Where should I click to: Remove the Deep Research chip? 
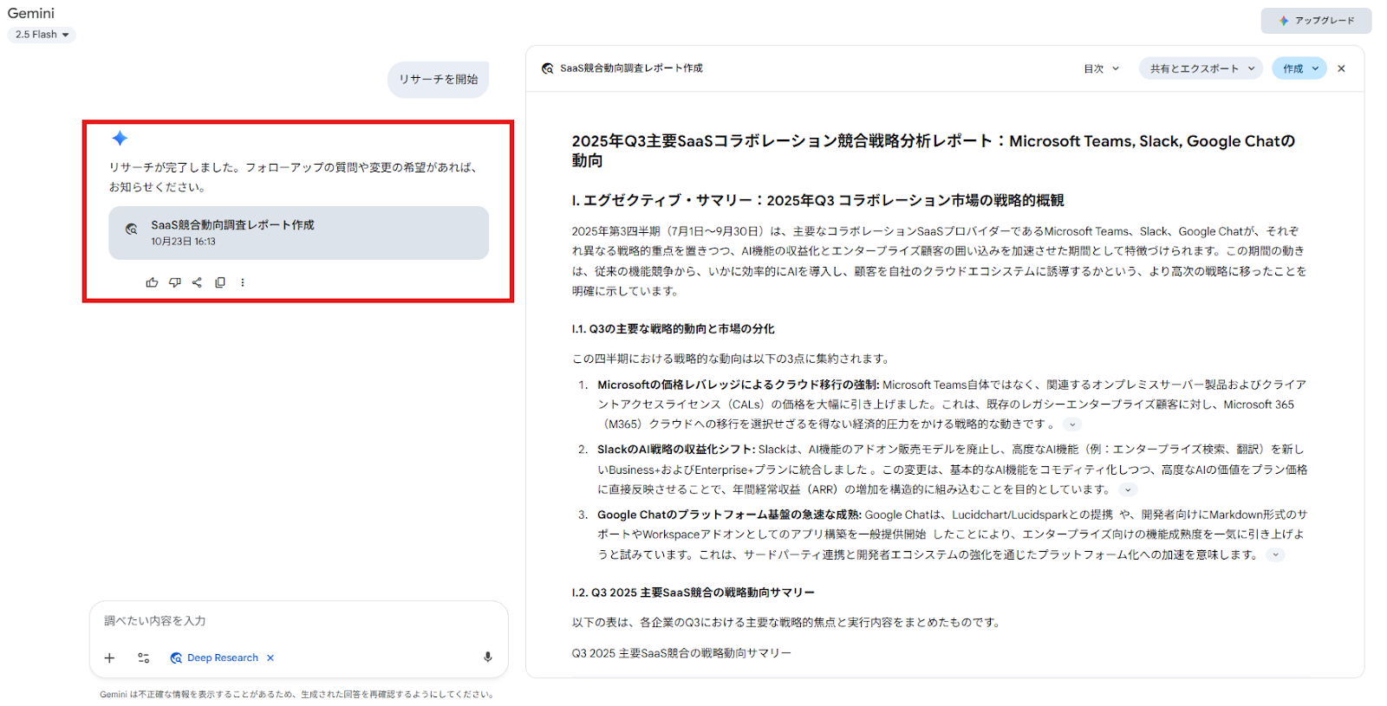(270, 658)
